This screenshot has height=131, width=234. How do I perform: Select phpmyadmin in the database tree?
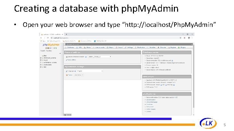click(x=47, y=65)
